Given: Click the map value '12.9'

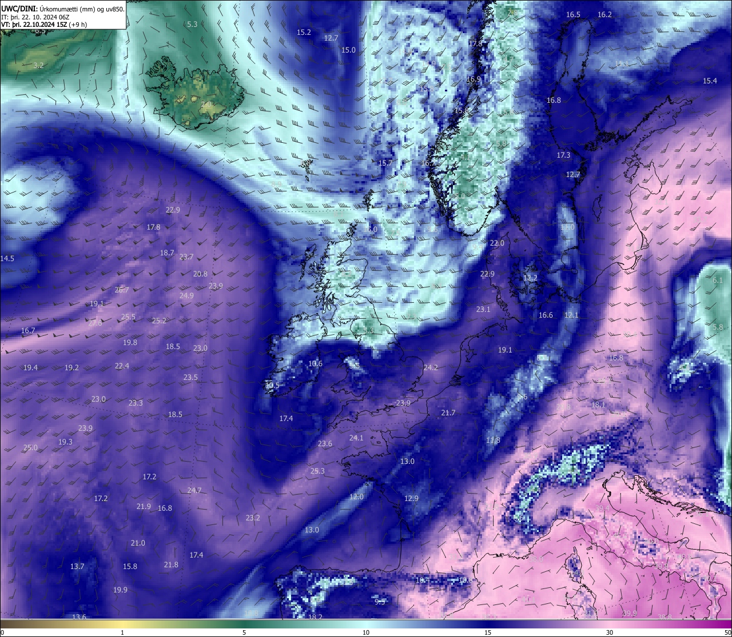Looking at the screenshot, I should [x=411, y=498].
